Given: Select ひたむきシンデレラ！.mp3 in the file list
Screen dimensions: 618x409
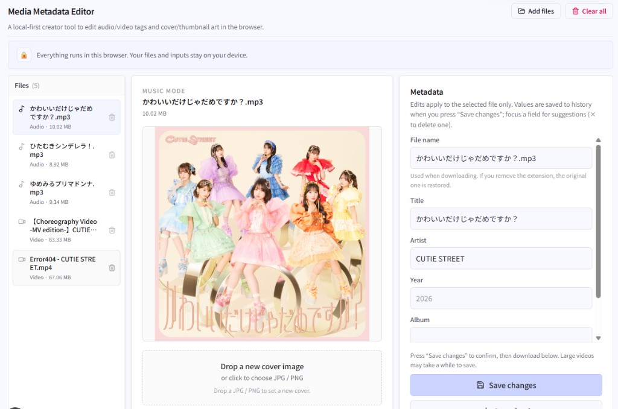Looking at the screenshot, I should coord(66,155).
